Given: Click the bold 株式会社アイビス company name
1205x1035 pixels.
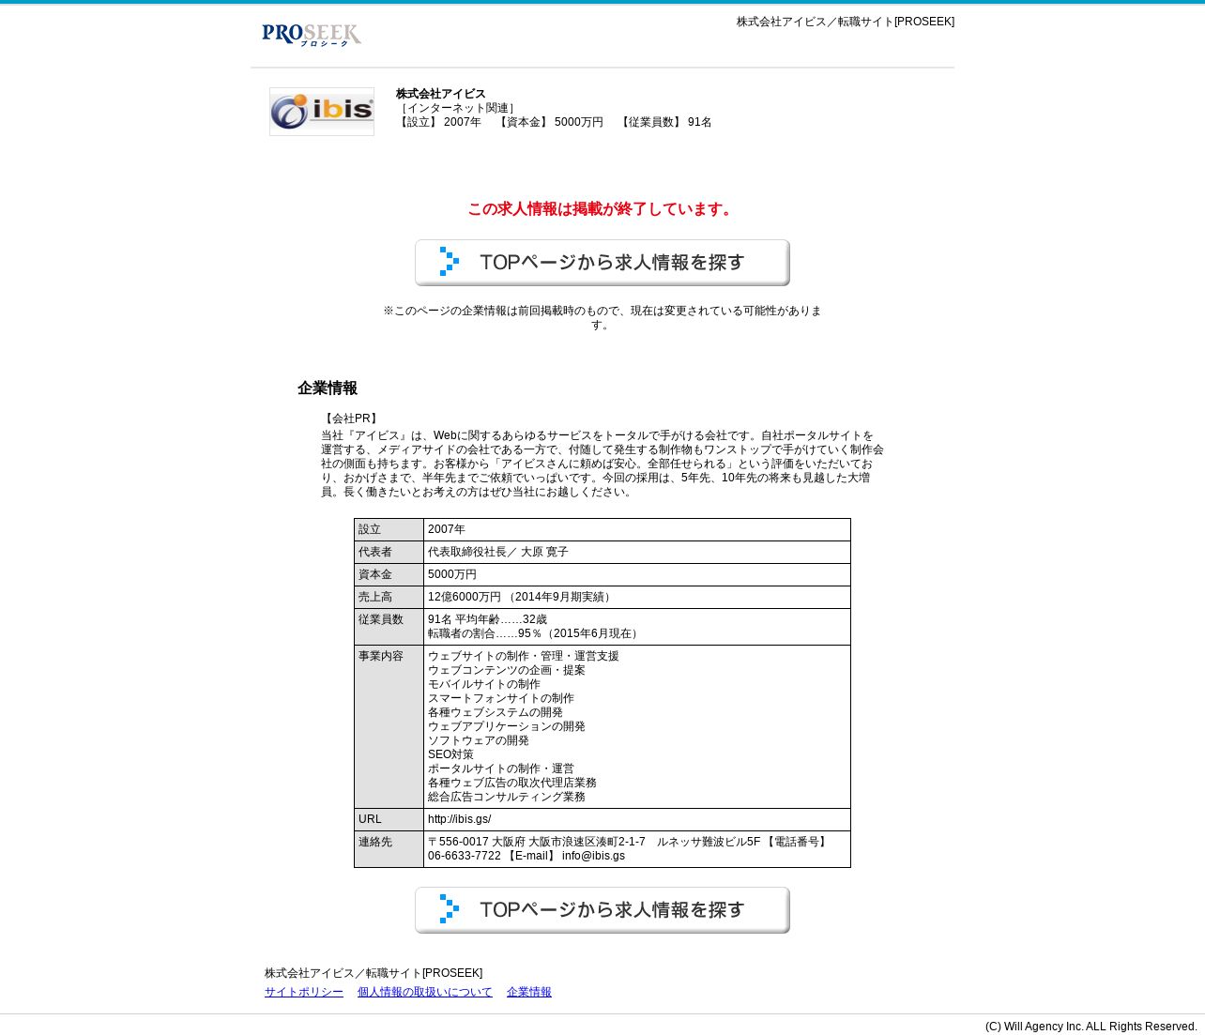Looking at the screenshot, I should click(441, 94).
